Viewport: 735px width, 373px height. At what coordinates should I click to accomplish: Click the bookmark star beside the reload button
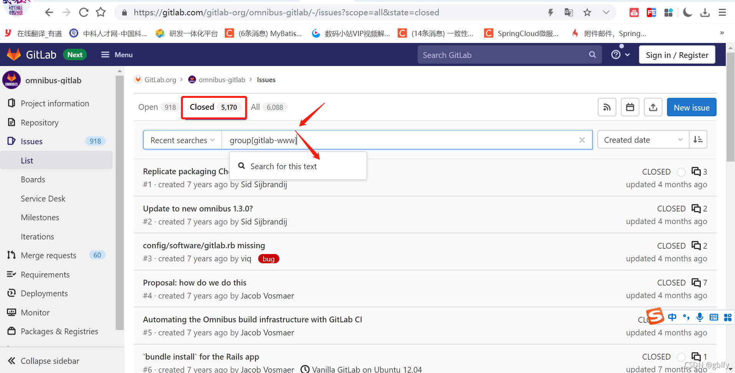coord(101,12)
